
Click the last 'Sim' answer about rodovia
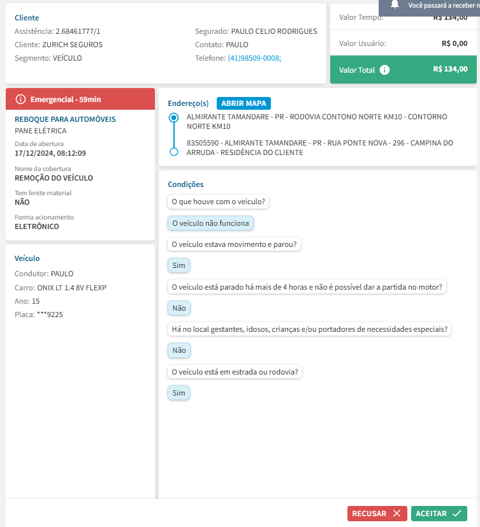pyautogui.click(x=178, y=393)
